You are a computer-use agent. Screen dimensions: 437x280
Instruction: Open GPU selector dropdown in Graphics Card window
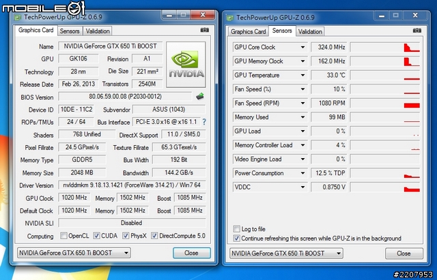click(x=74, y=253)
